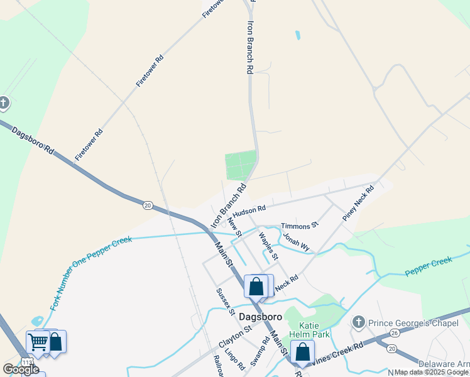Image resolution: width=470 pixels, height=377 pixels.
Task: Select the green cemetery block on Iron Branch Rd
Action: coord(241,165)
